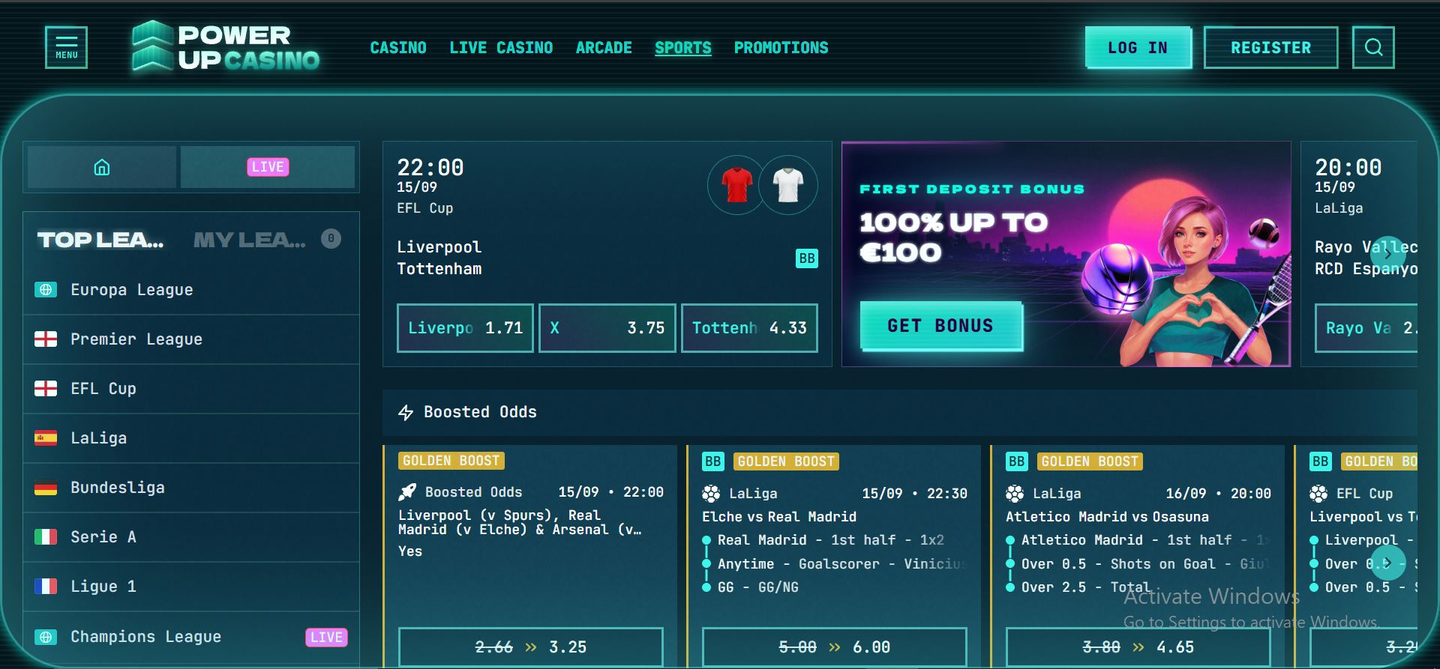
Task: Open Champions League in sidebar
Action: 191,637
